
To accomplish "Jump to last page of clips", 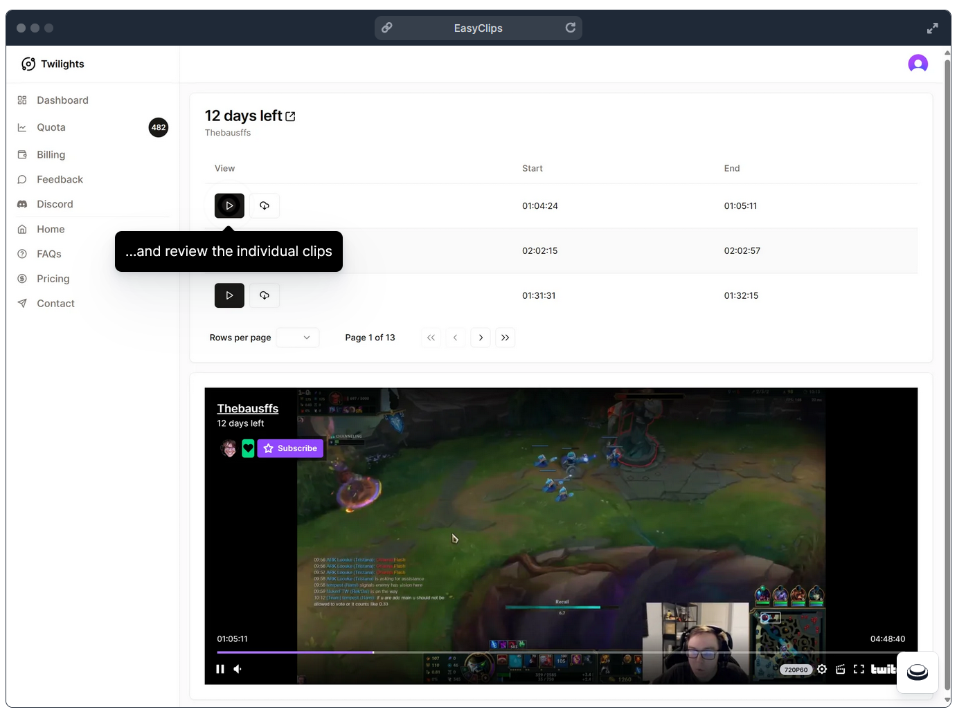I will coord(505,338).
